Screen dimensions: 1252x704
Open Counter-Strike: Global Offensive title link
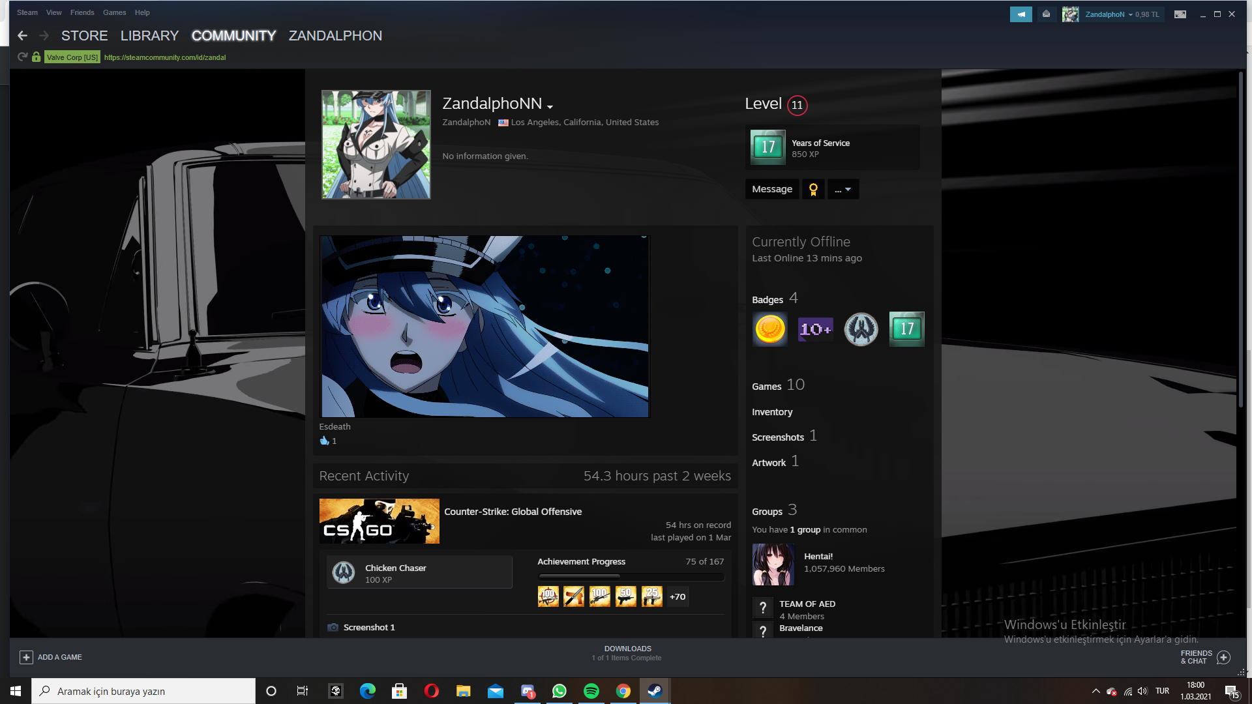pos(513,512)
